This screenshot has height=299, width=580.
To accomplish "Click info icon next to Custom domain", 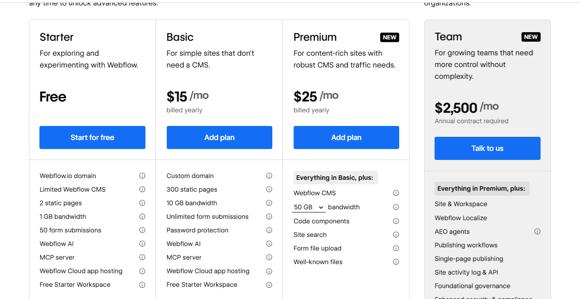I will click(x=269, y=176).
